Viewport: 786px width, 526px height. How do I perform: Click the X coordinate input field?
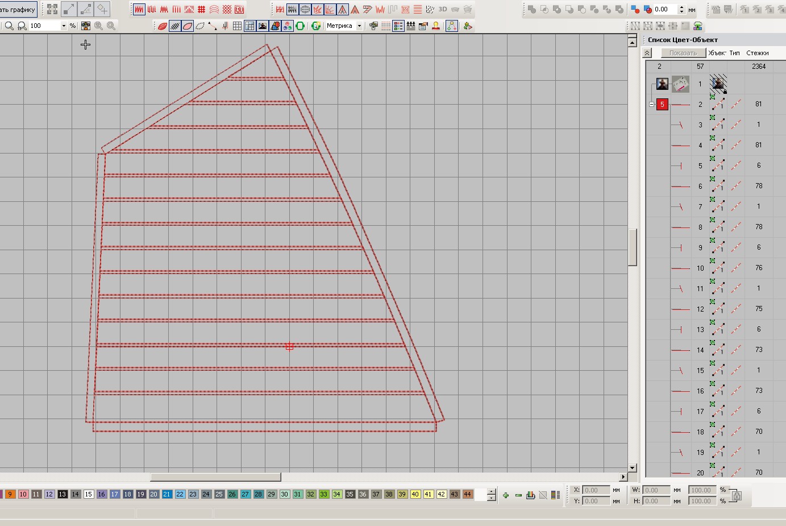pos(596,490)
